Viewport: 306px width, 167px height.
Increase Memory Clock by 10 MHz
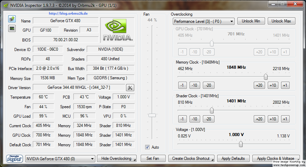pos(273,85)
